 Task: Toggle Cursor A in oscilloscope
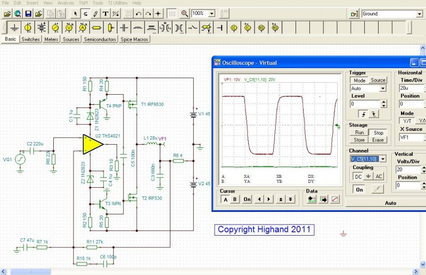tap(225, 199)
